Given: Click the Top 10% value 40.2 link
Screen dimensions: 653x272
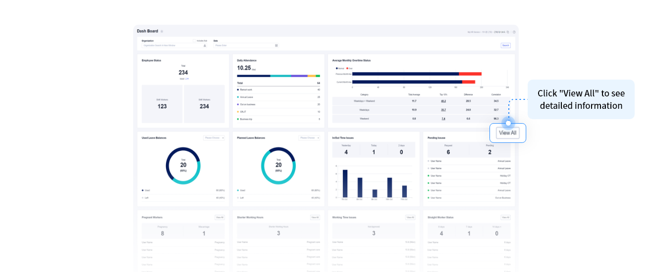Looking at the screenshot, I should [x=443, y=101].
